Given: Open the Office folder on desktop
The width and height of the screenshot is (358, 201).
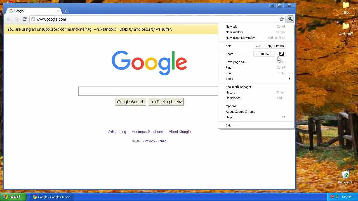Looking at the screenshot, I should (346, 8).
